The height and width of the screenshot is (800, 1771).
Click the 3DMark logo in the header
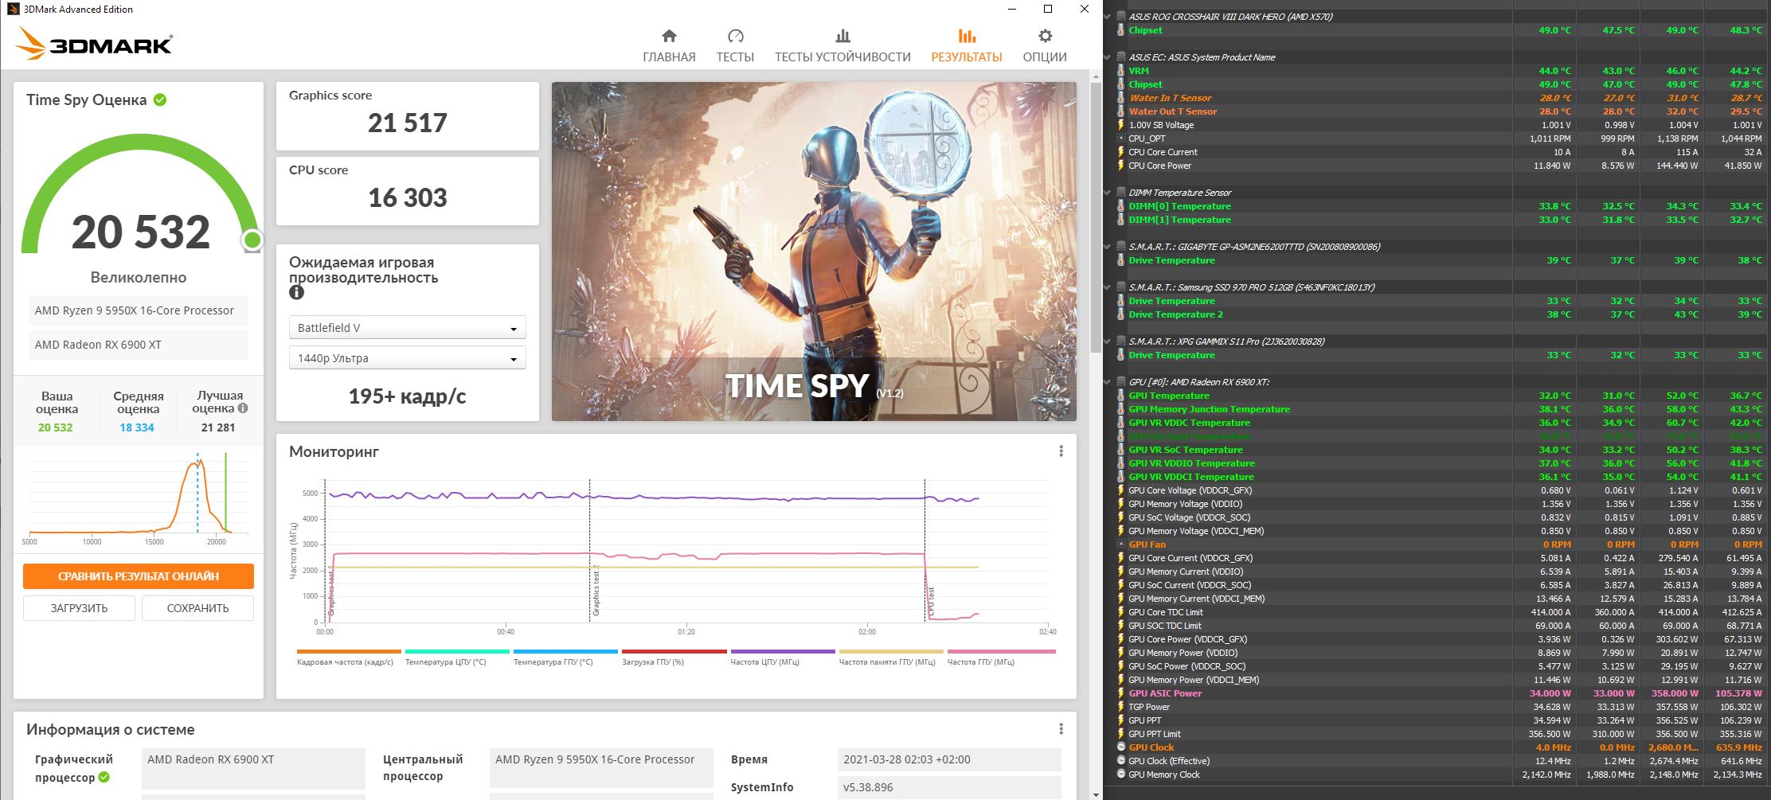point(94,45)
